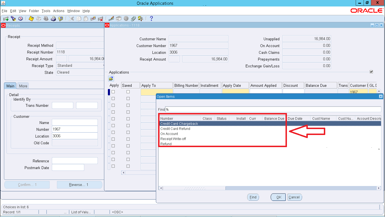This screenshot has height=217, width=385.
Task: Click the Zoom toolbar icon
Action: [119, 19]
